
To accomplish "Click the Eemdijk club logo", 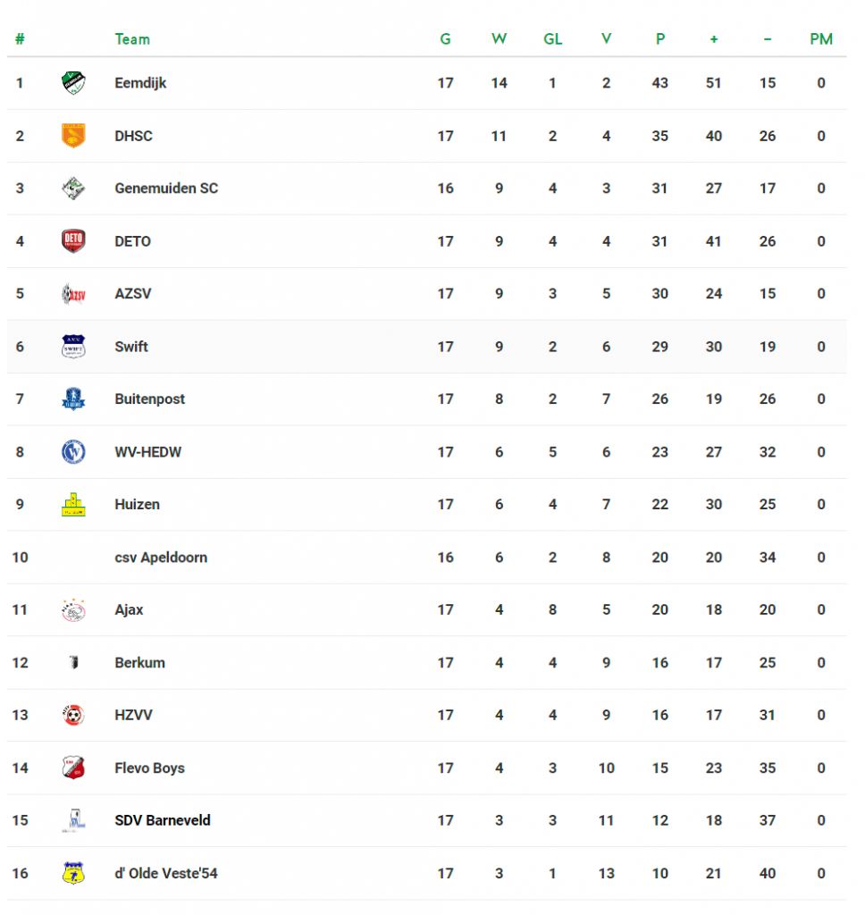I will pyautogui.click(x=73, y=83).
